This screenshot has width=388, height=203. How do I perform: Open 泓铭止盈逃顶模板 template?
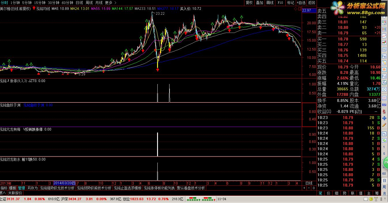pyautogui.click(x=128, y=188)
